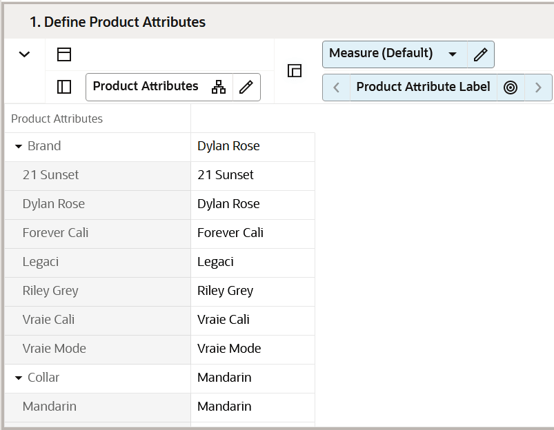Click the right chevron after Product Attribute Label
This screenshot has width=554, height=430.
click(538, 87)
